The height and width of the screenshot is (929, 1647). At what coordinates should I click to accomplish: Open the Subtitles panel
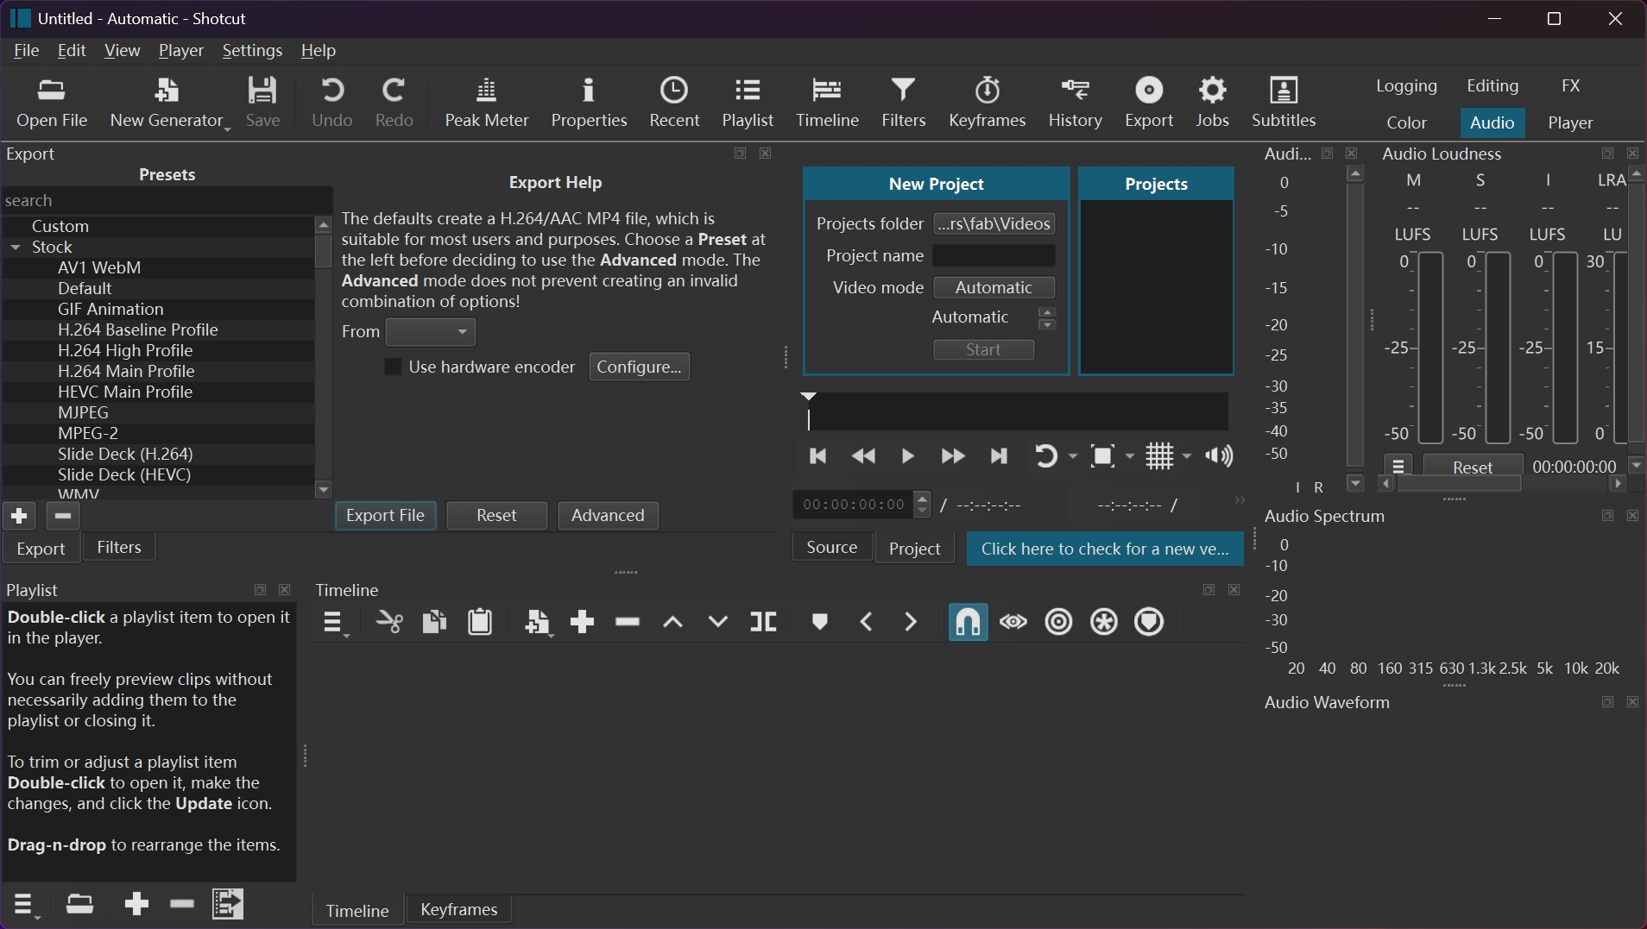pos(1281,102)
